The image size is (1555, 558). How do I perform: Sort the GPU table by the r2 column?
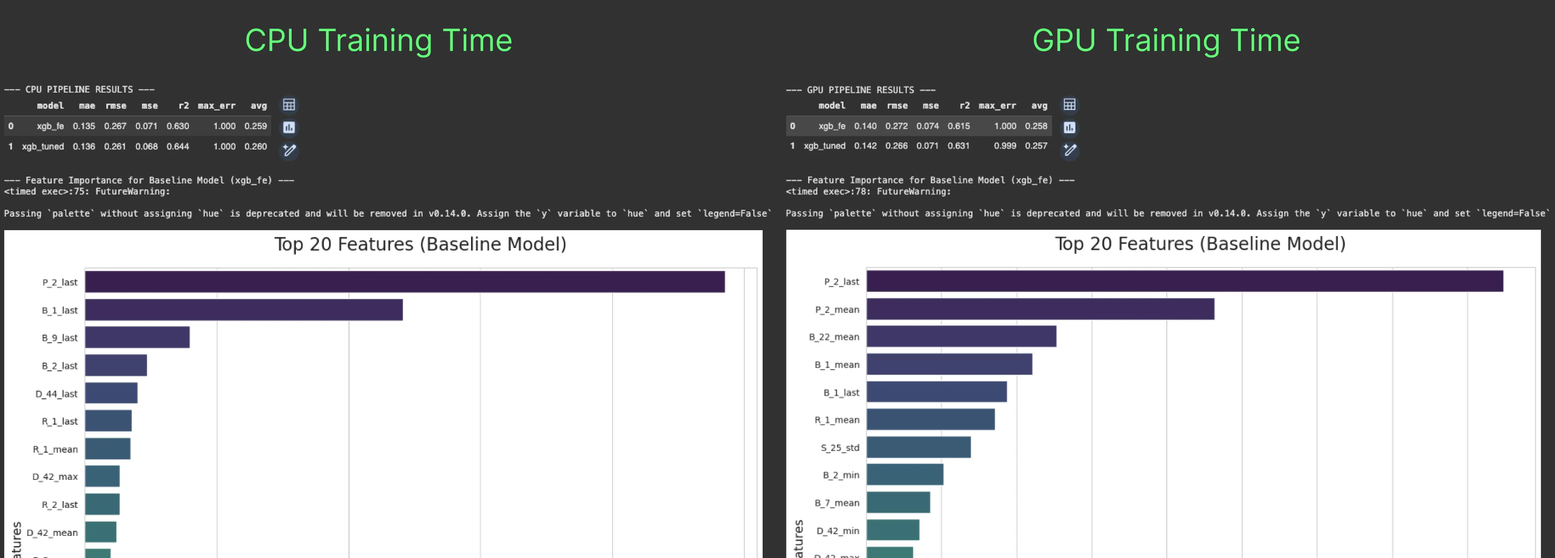(x=965, y=106)
